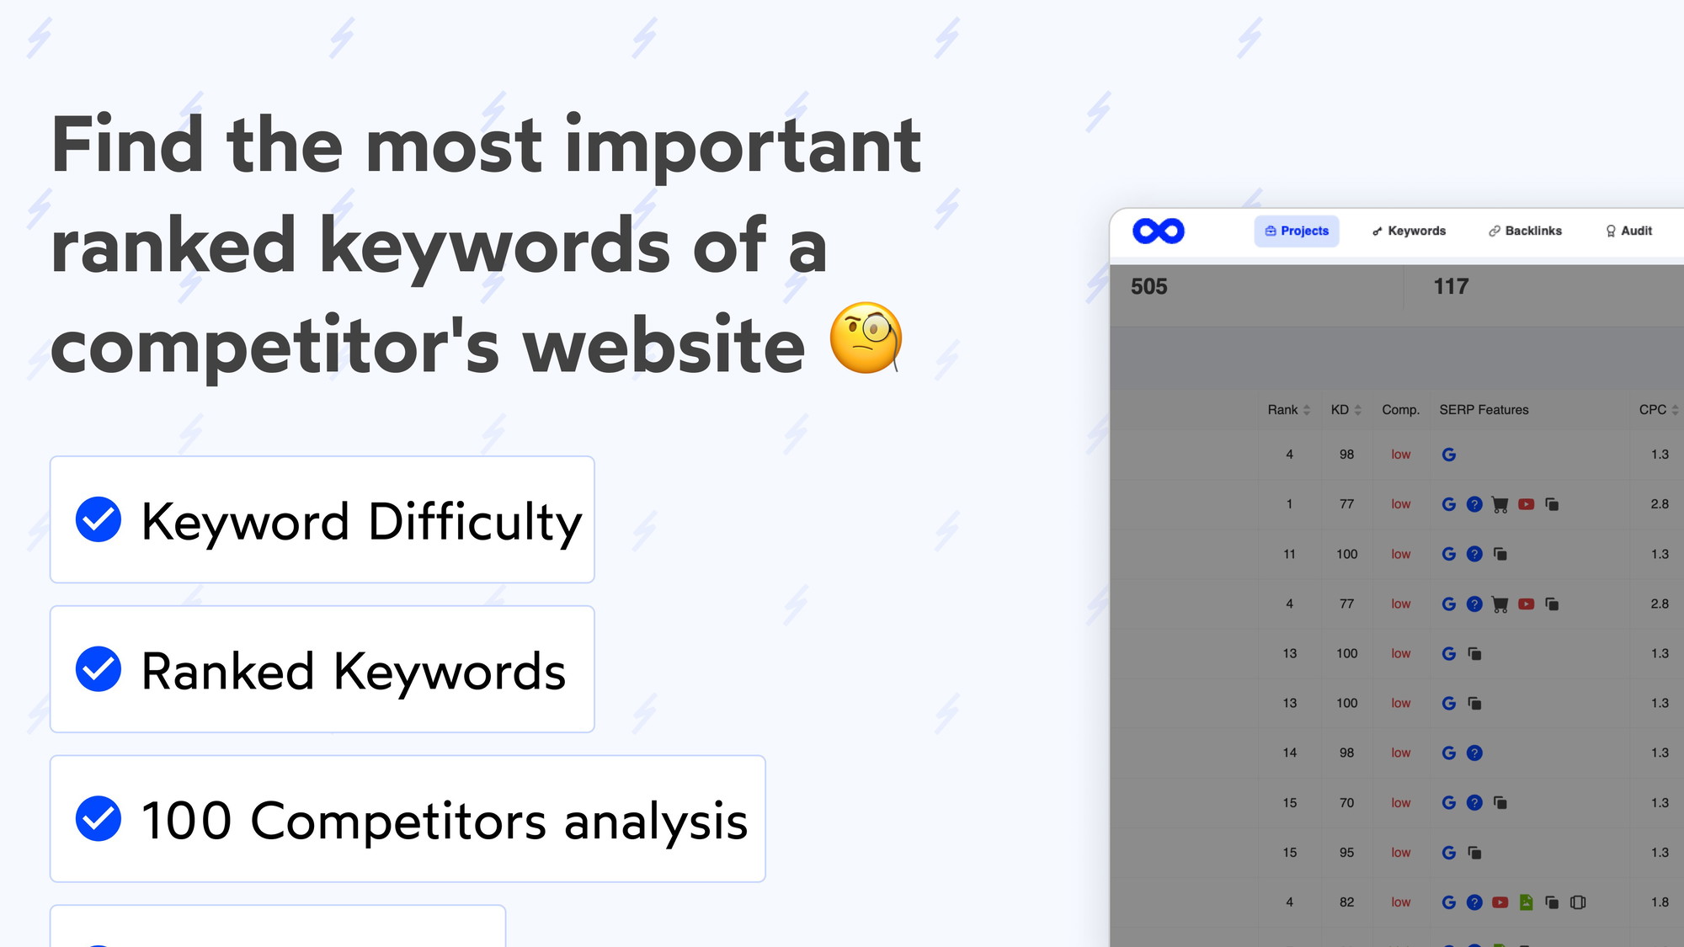Click the SERP Features column header
The width and height of the screenshot is (1684, 947).
pyautogui.click(x=1485, y=409)
